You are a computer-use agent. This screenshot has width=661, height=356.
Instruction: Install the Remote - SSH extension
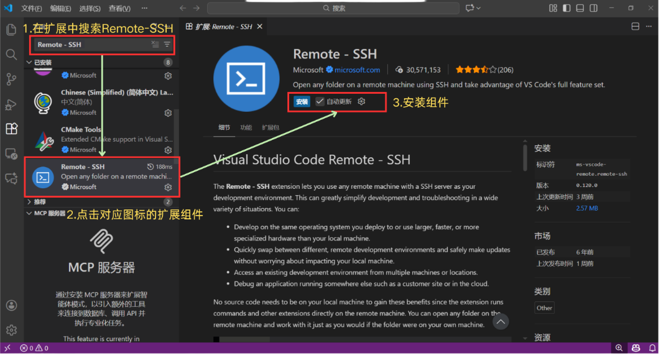click(x=302, y=101)
